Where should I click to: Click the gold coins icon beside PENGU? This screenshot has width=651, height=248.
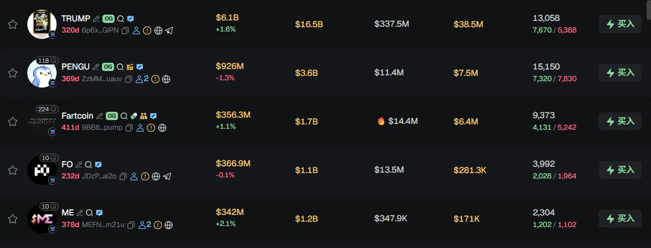130,67
